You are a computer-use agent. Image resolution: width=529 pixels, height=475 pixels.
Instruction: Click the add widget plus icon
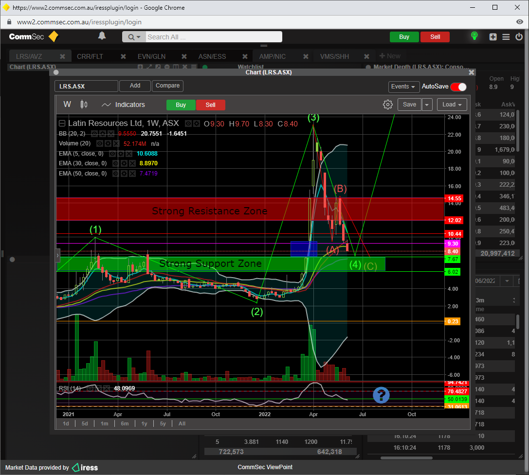point(493,37)
